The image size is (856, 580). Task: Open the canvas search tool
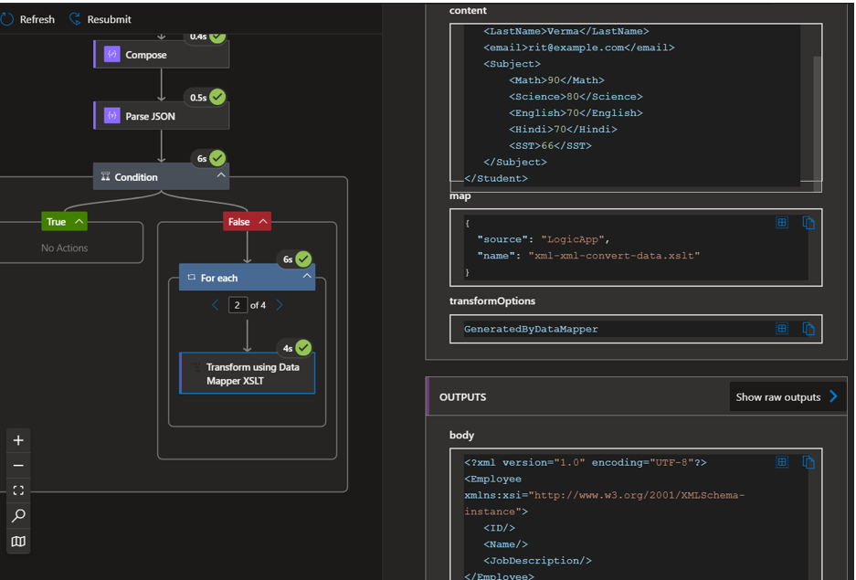18,516
